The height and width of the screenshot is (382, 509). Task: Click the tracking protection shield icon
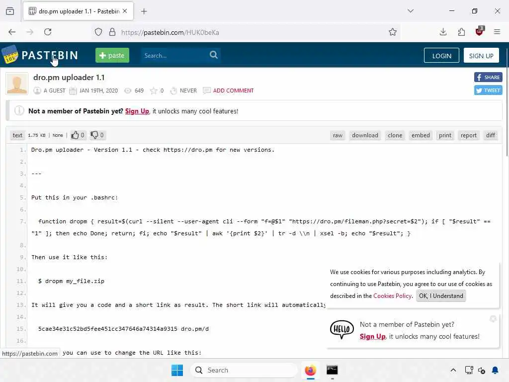pyautogui.click(x=98, y=32)
